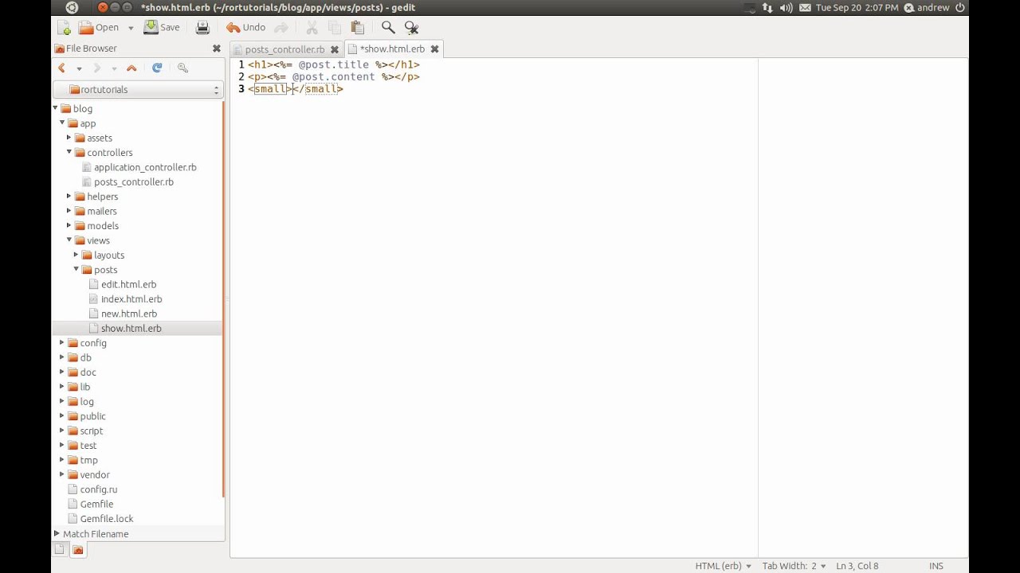Expand the layouts folder
Viewport: 1020px width, 573px height.
click(76, 255)
